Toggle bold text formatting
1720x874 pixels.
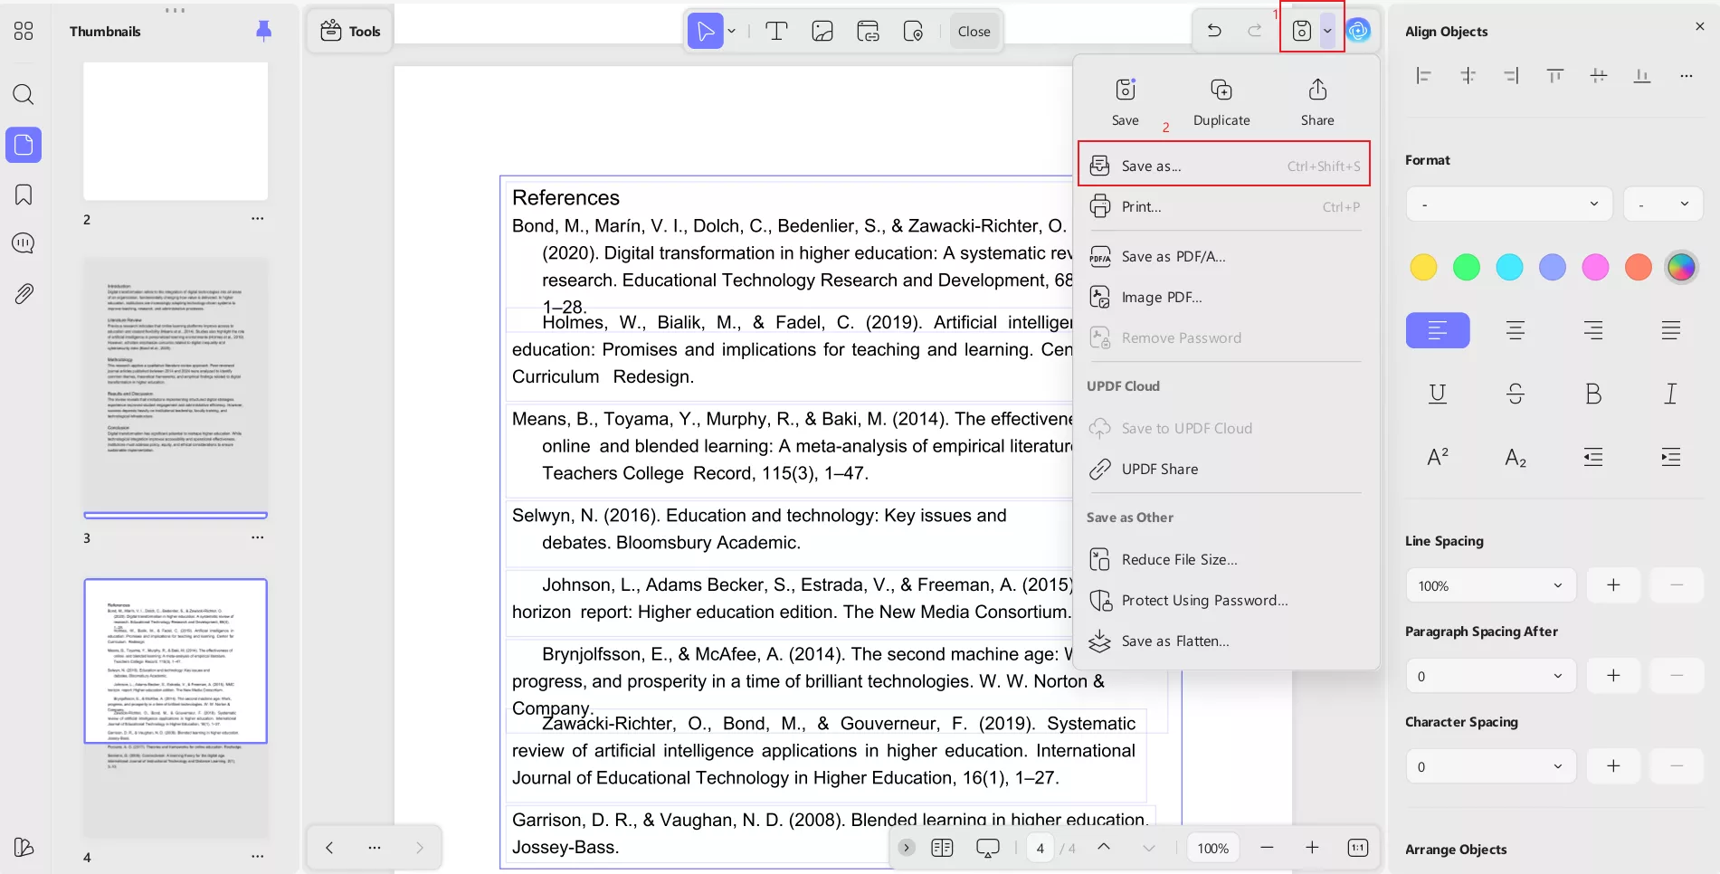coord(1592,394)
